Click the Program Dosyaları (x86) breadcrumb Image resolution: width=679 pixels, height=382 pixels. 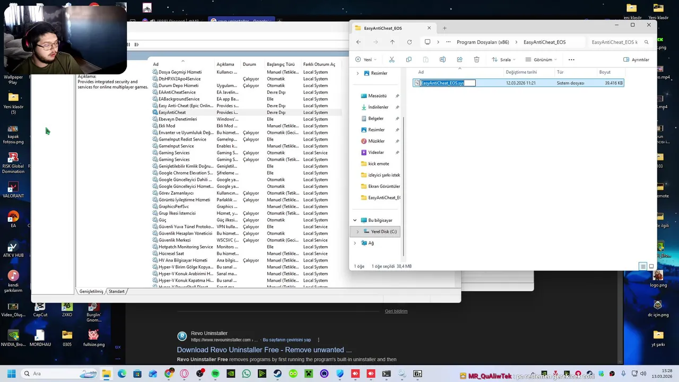[x=483, y=42]
